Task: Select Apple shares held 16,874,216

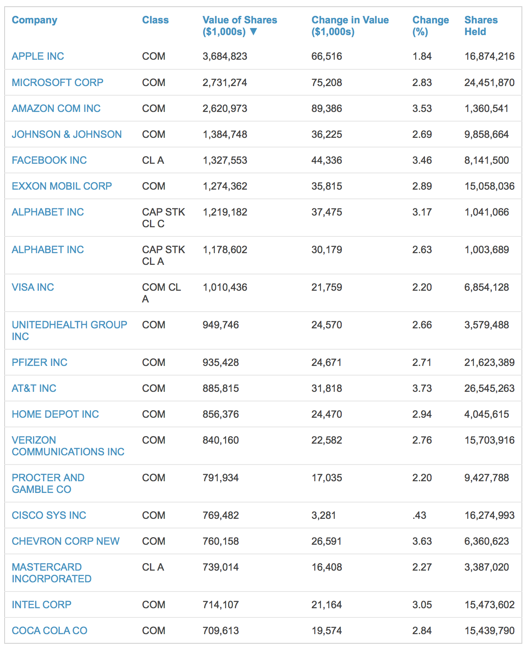Action: (490, 56)
